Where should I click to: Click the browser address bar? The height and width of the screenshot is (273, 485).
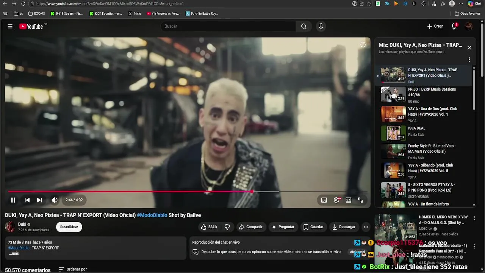pos(189,4)
